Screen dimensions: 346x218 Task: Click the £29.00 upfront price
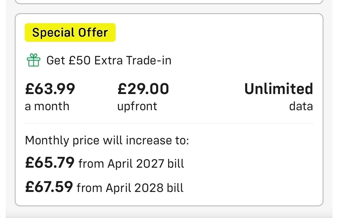click(x=143, y=89)
